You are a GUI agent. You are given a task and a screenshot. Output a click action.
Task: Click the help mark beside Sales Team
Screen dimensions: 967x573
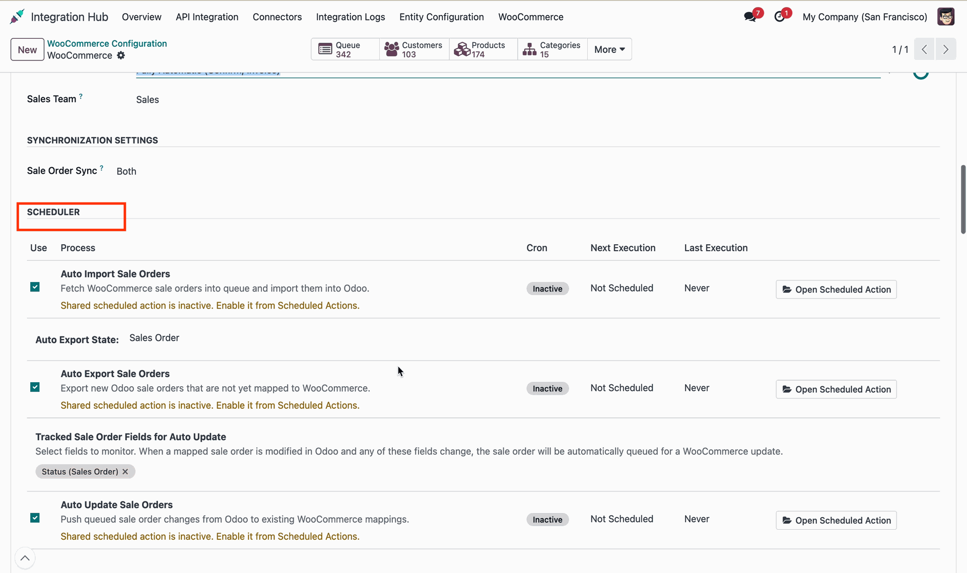[81, 96]
